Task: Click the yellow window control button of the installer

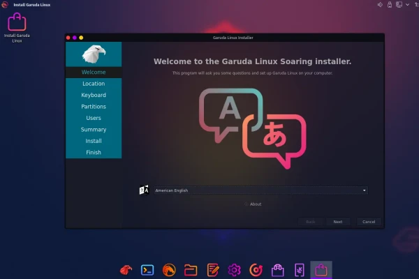Action: (x=81, y=38)
